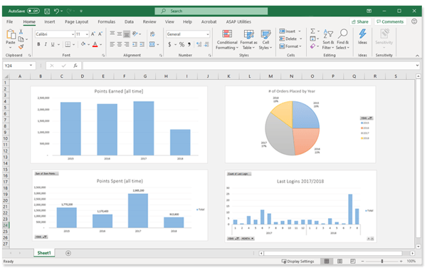Click the Search box in title bar
This screenshot has width=427, height=273.
(x=211, y=11)
